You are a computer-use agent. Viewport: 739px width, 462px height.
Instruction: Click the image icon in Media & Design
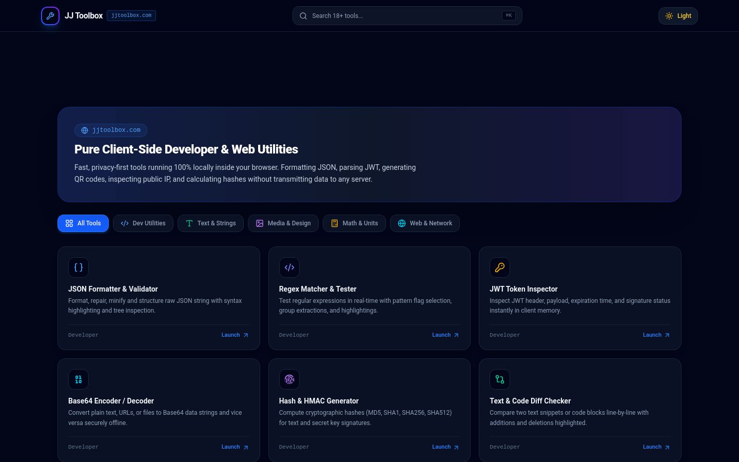[x=260, y=223]
